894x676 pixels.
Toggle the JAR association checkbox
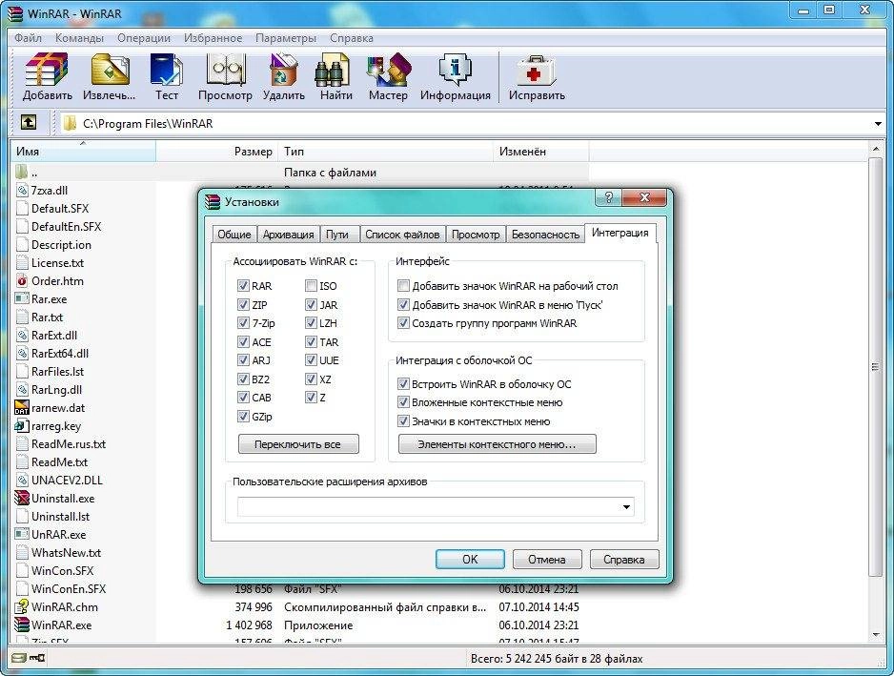pos(311,304)
